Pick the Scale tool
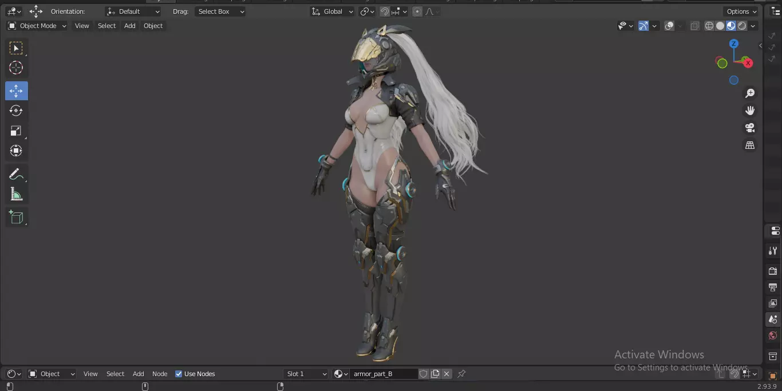This screenshot has height=391, width=782. (x=16, y=131)
